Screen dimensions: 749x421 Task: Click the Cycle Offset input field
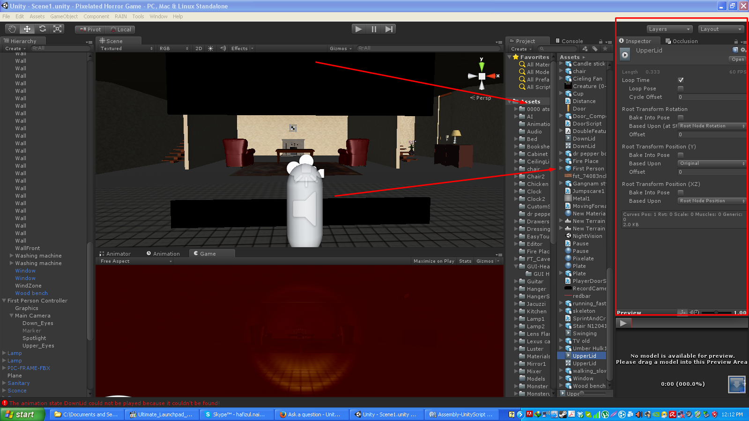pos(712,97)
